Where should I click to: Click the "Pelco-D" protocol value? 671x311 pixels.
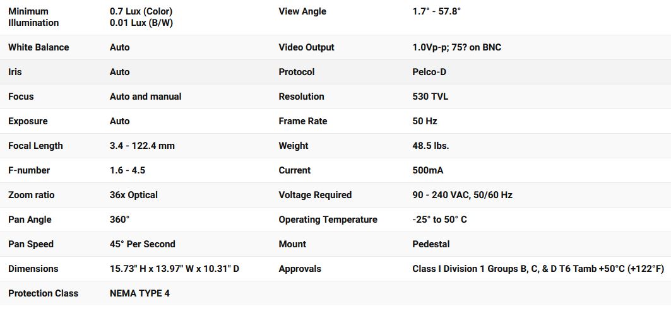coord(429,72)
